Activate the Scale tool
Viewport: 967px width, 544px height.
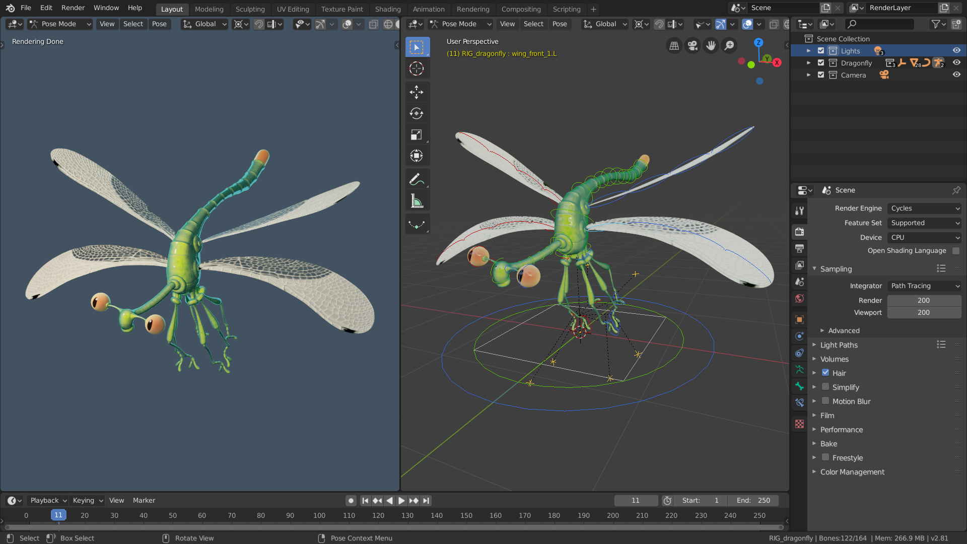(417, 135)
